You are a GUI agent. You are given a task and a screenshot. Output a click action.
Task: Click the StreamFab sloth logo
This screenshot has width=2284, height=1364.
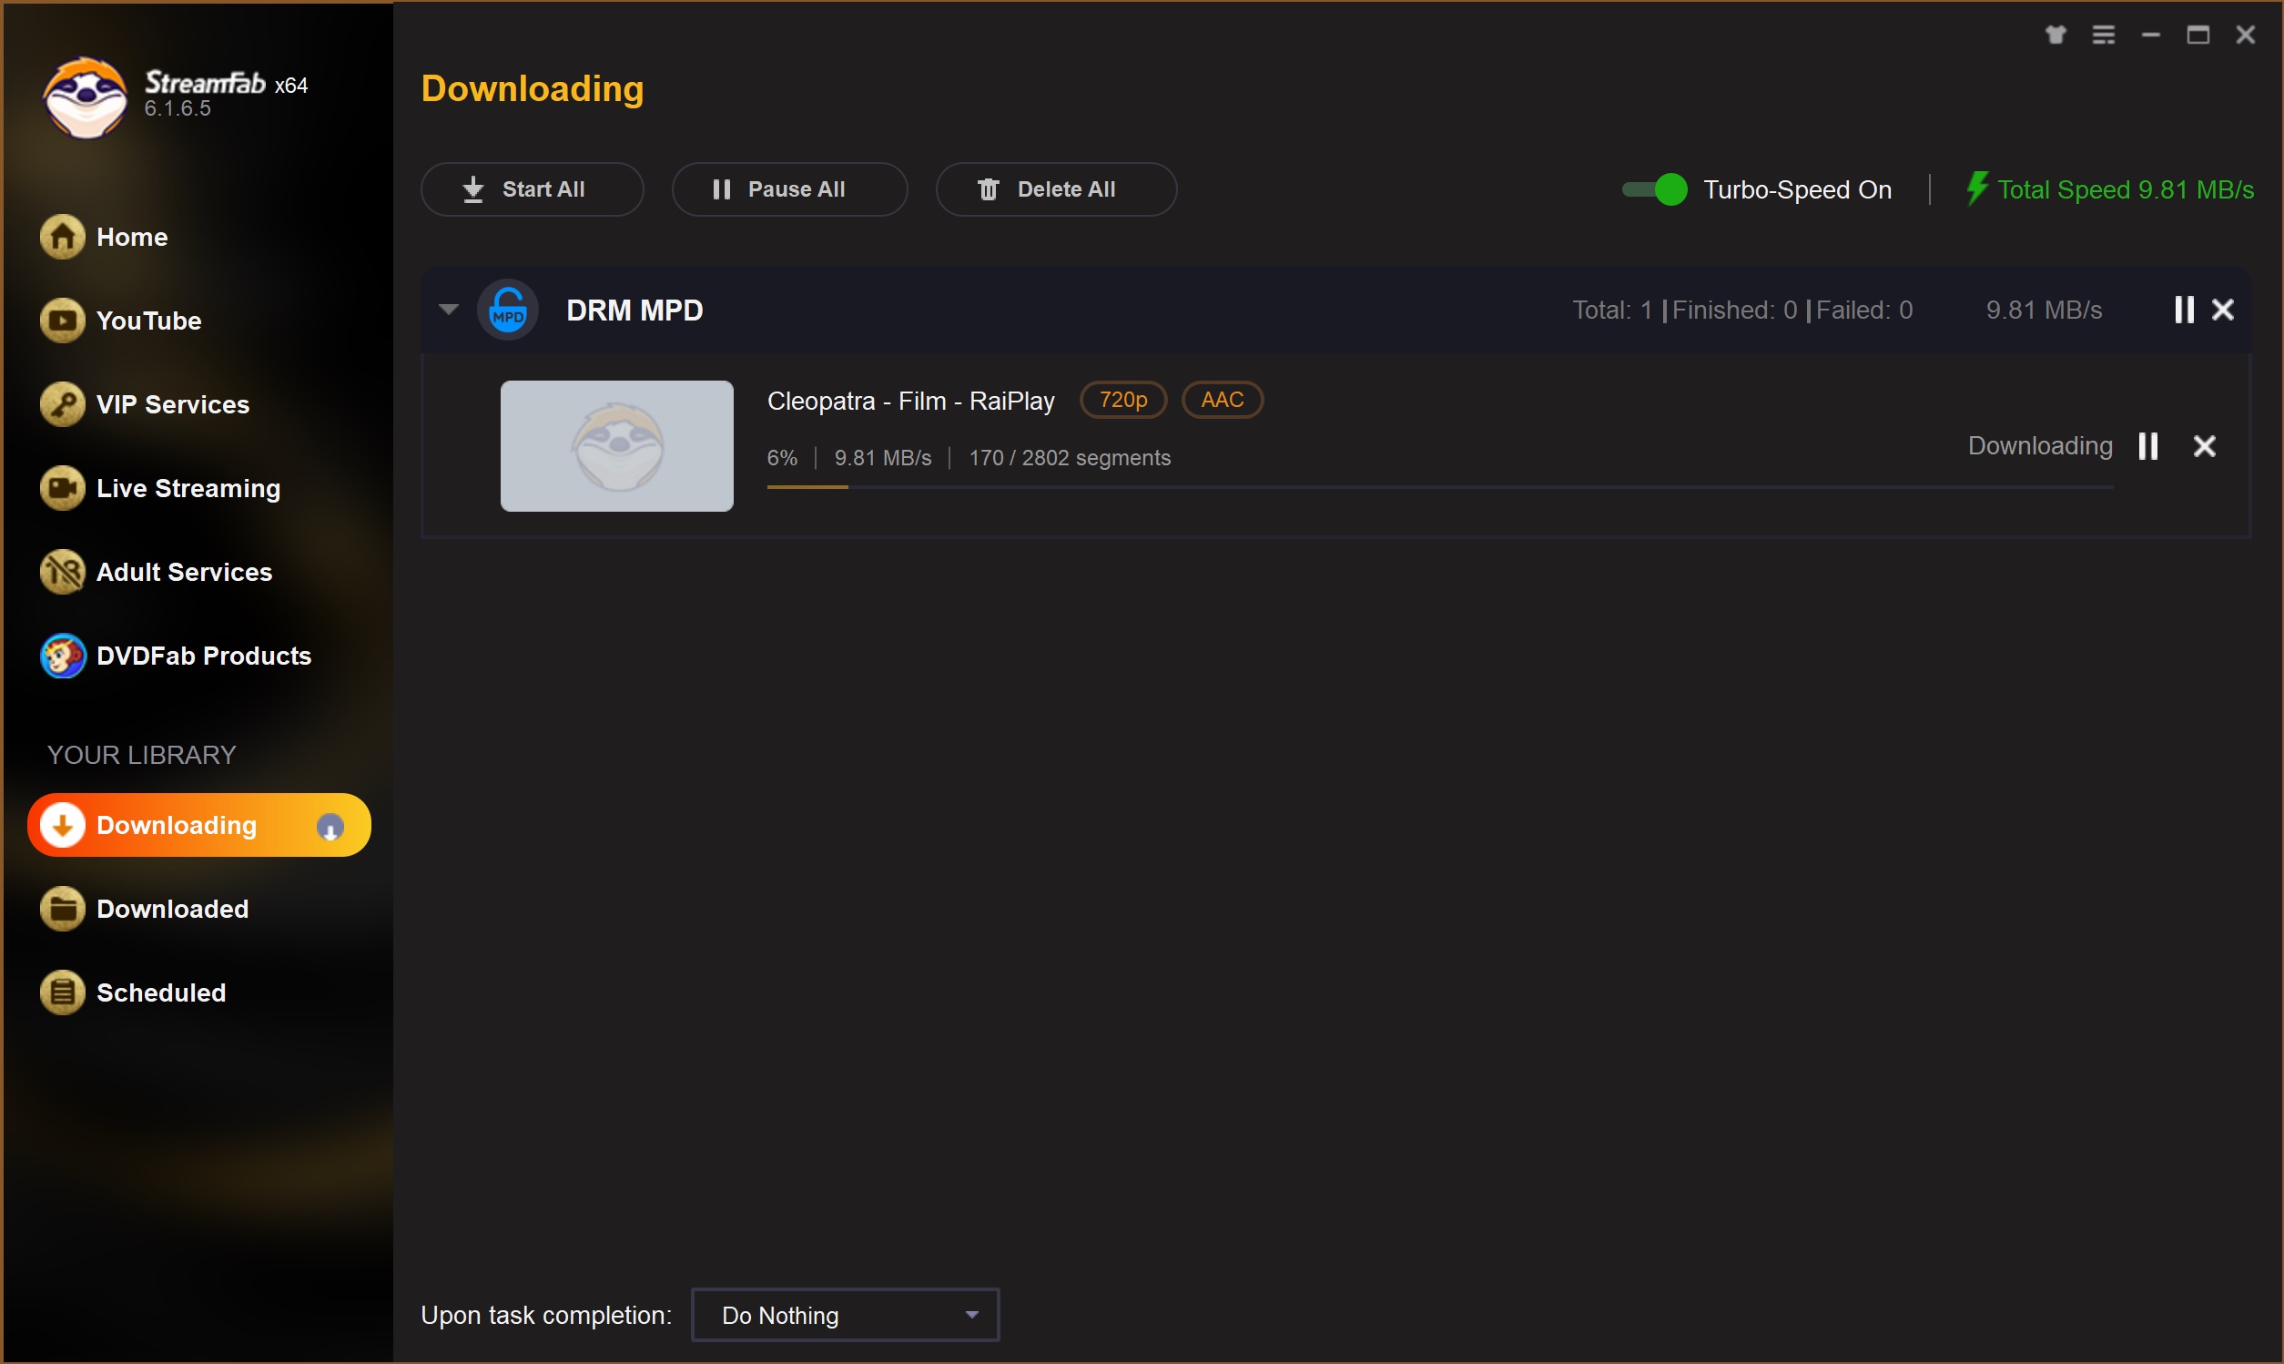pos(86,97)
